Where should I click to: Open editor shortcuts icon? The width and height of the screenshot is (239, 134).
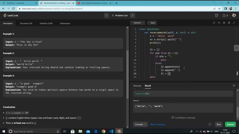[x=224, y=23]
